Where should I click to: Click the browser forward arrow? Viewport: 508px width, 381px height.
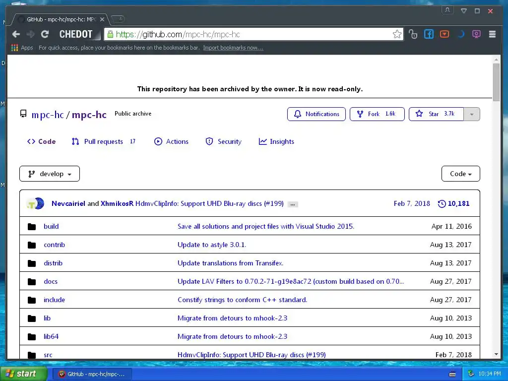pyautogui.click(x=30, y=34)
